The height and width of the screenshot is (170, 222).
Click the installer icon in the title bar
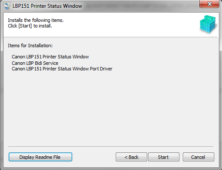point(7,6)
